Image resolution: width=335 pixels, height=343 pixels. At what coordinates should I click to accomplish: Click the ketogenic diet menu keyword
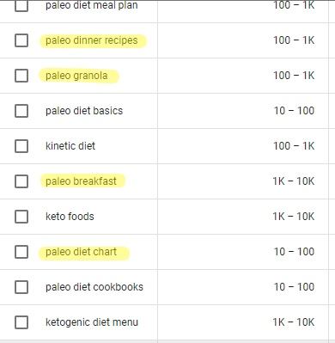(92, 322)
